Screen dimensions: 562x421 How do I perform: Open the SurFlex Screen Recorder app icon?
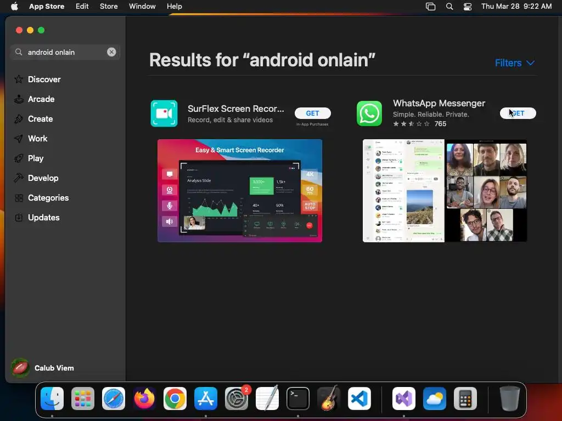pyautogui.click(x=164, y=113)
